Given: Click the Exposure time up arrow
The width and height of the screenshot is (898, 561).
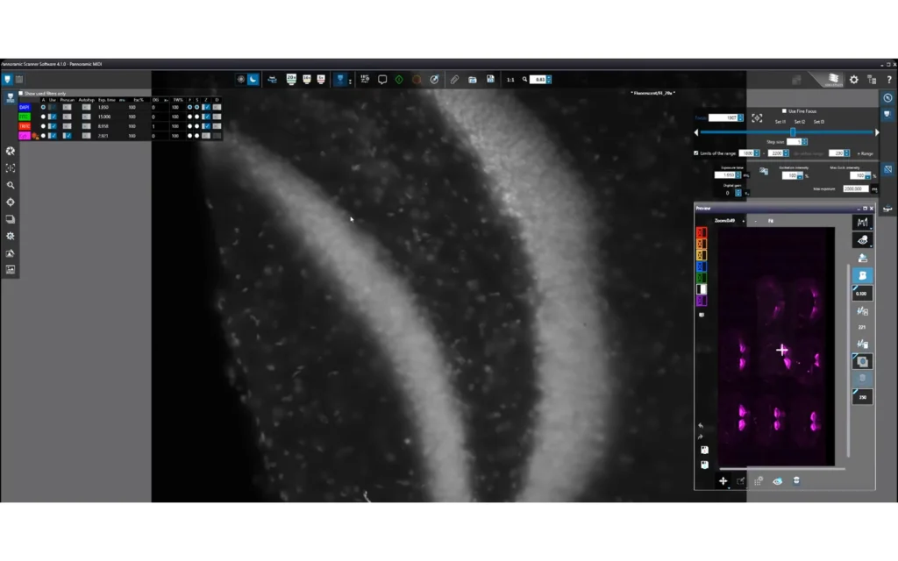Looking at the screenshot, I should pyautogui.click(x=739, y=172).
